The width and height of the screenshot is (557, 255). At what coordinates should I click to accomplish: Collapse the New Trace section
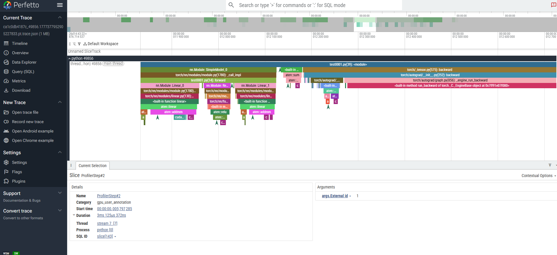(x=60, y=102)
